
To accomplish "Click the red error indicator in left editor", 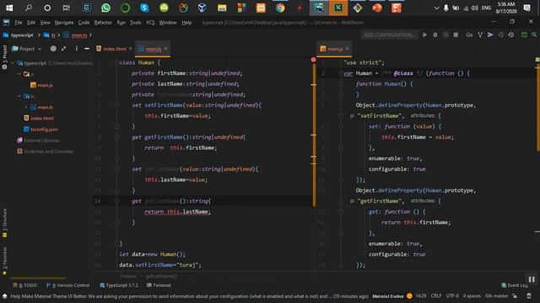I will pyautogui.click(x=313, y=60).
